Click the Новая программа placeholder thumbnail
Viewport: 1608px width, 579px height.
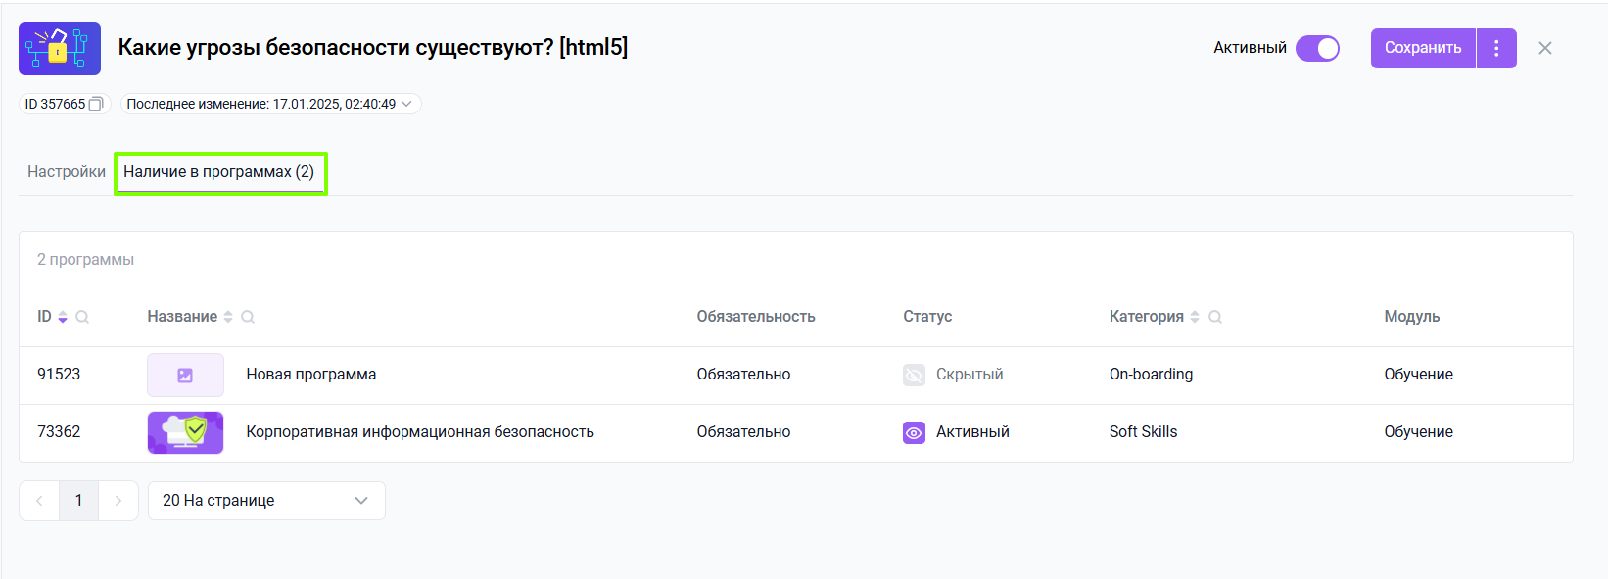pyautogui.click(x=185, y=375)
